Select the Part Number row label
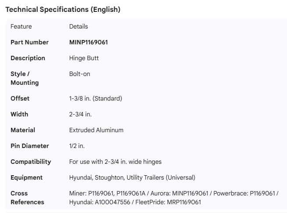Image resolution: width=287 pixels, height=213 pixels. point(29,42)
